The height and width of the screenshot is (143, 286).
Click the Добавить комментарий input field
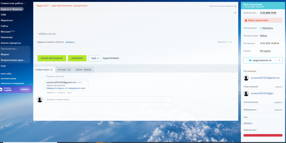[108, 99]
